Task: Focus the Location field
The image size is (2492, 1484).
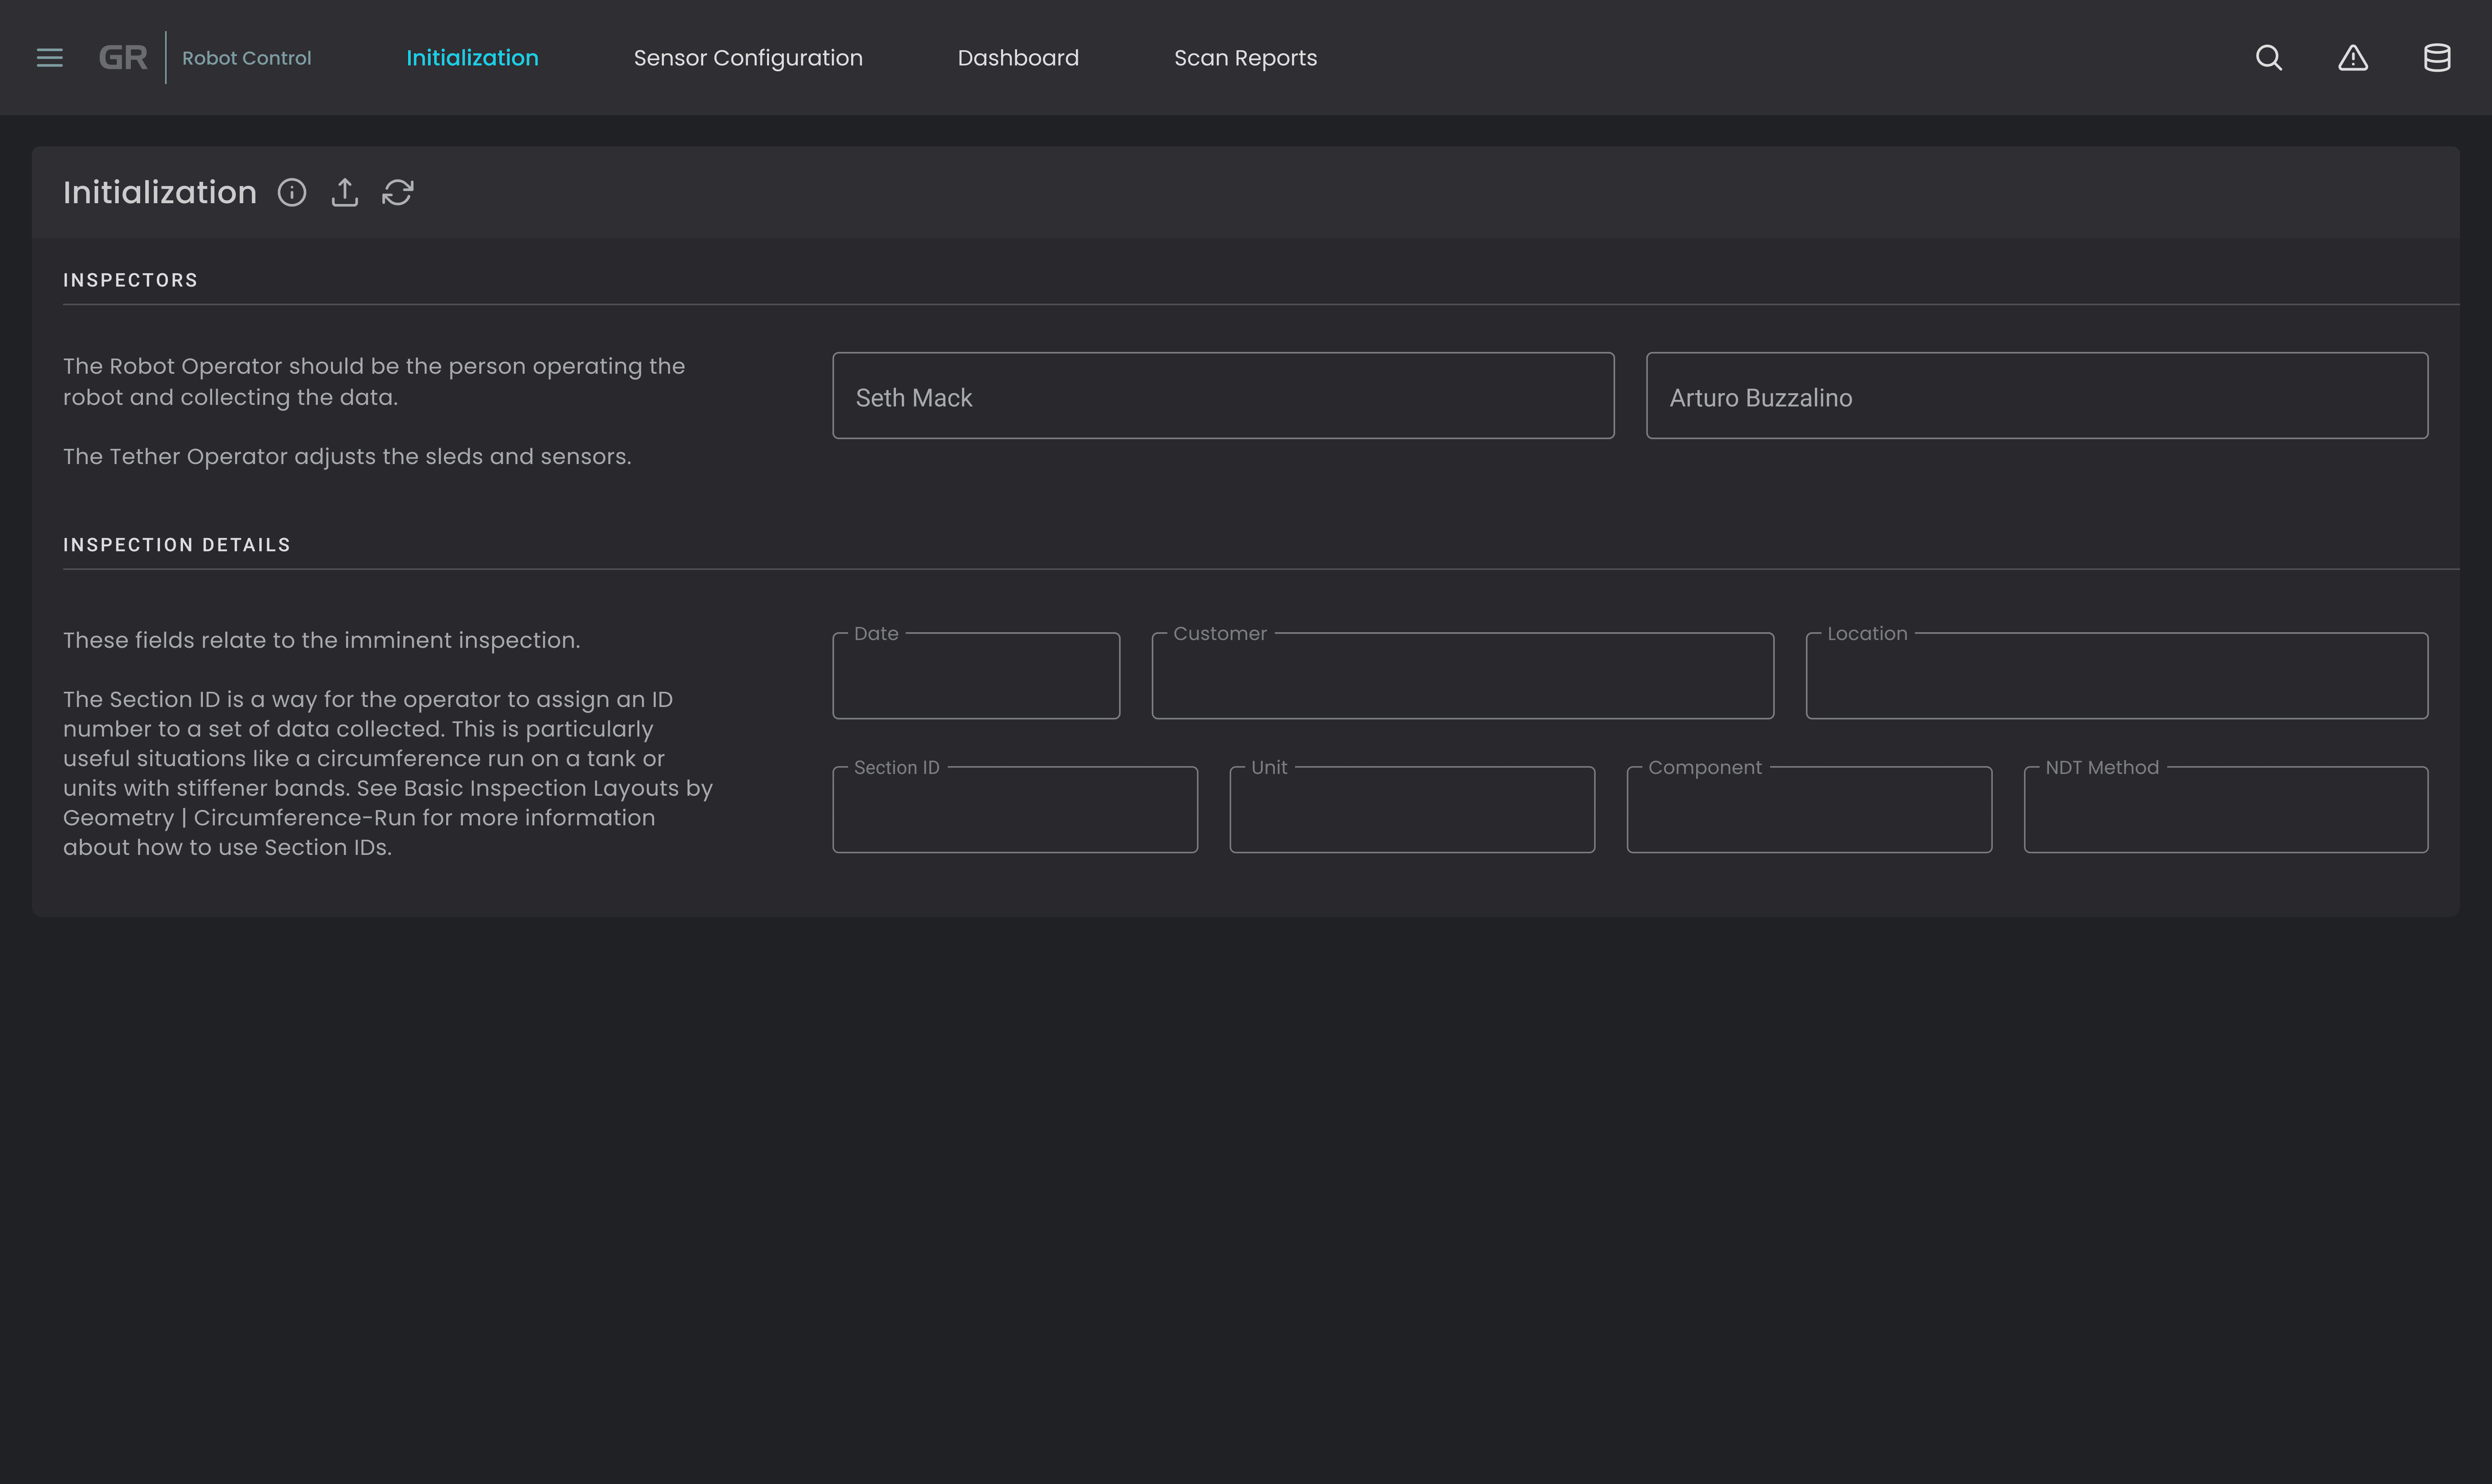Action: [2117, 675]
